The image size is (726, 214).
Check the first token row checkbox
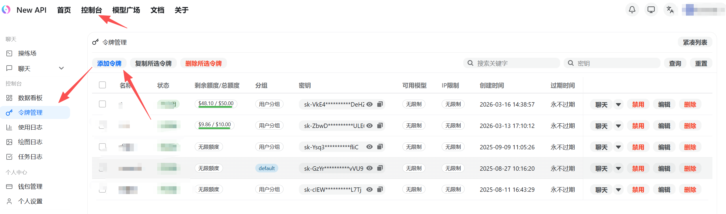[x=102, y=104]
